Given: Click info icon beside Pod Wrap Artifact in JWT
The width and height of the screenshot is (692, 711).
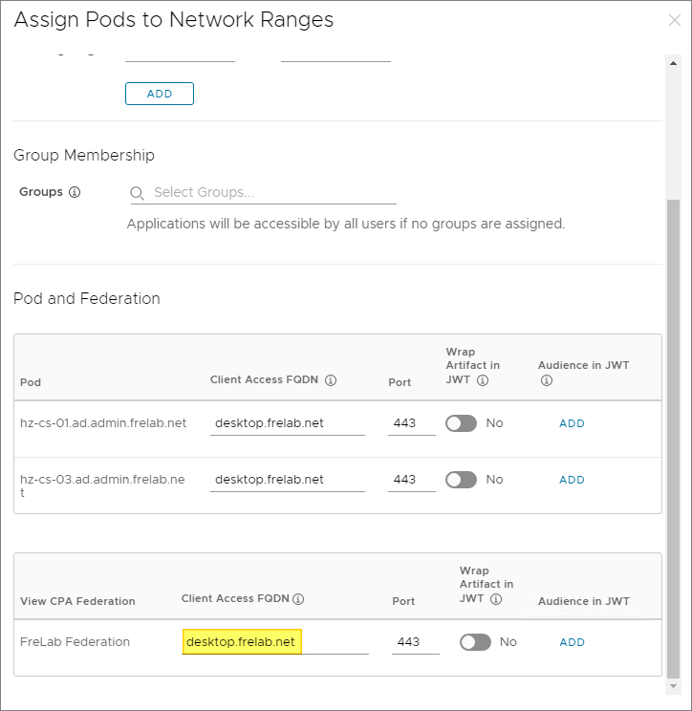Looking at the screenshot, I should tap(483, 380).
